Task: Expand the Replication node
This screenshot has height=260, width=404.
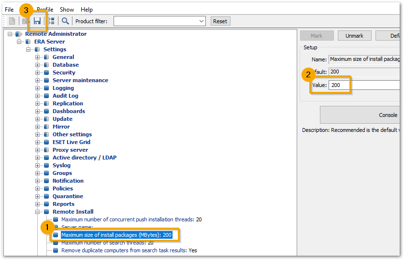Action: pos(38,103)
